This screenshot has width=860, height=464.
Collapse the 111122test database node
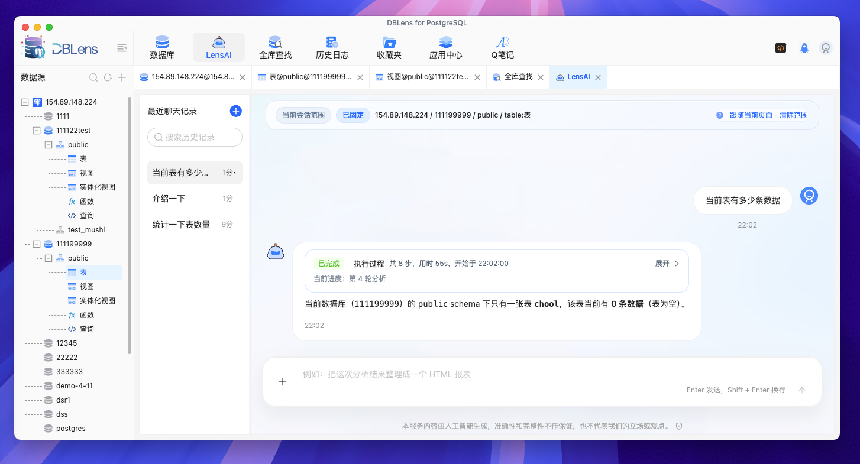(x=37, y=131)
